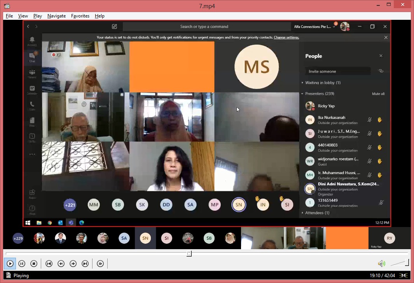Toggle the player's speaker mute icon
This screenshot has height=283, width=414.
click(x=381, y=264)
